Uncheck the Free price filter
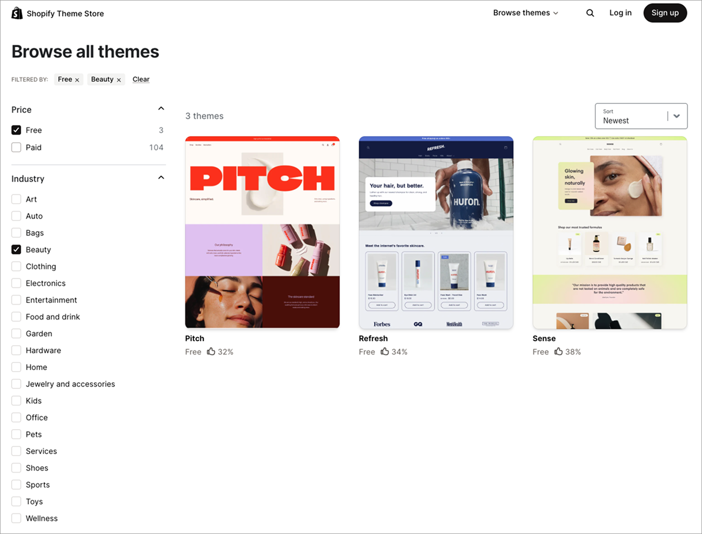The image size is (702, 534). tap(16, 130)
